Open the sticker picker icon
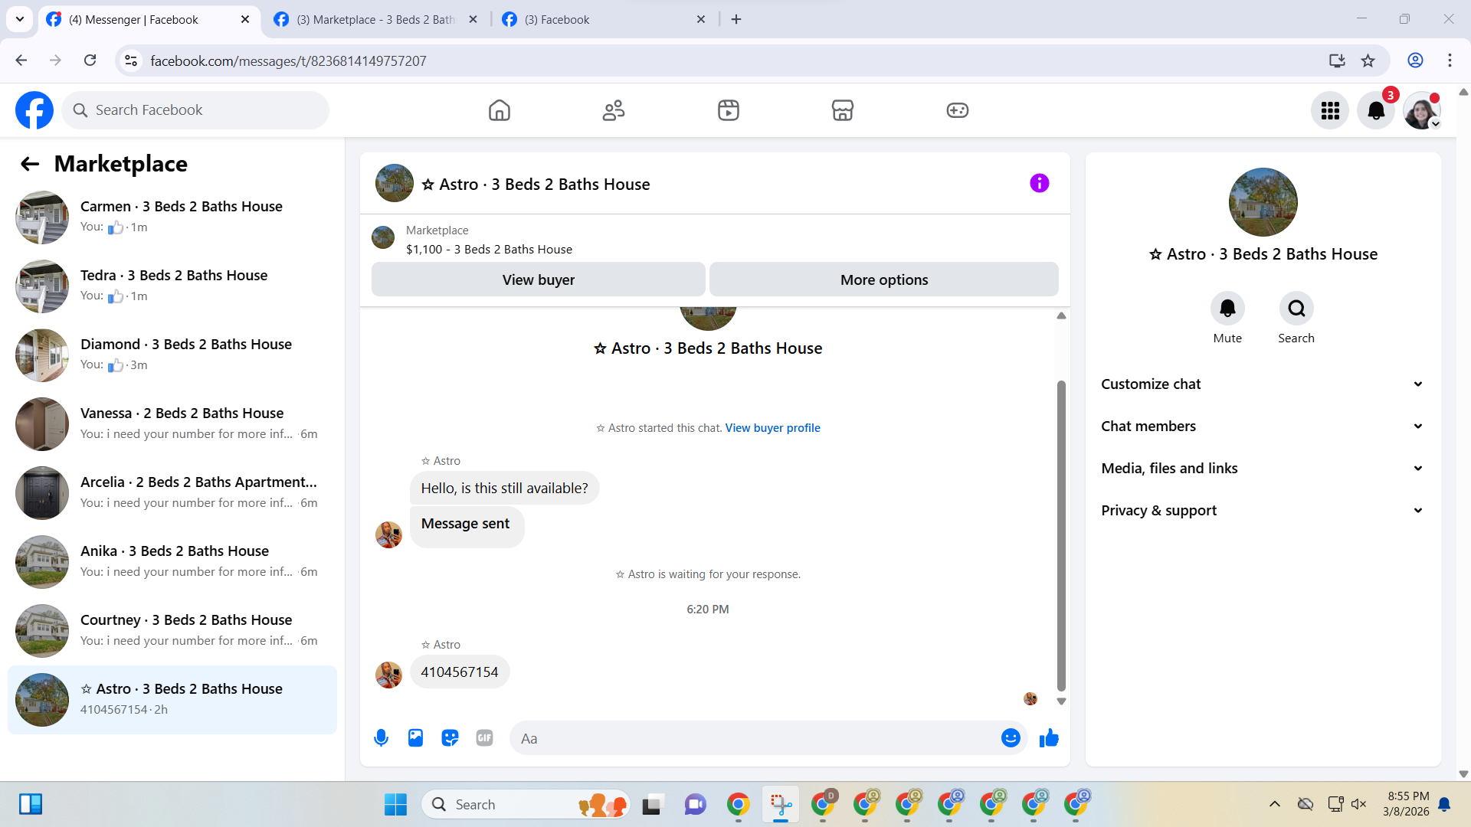Image resolution: width=1471 pixels, height=827 pixels. click(450, 738)
